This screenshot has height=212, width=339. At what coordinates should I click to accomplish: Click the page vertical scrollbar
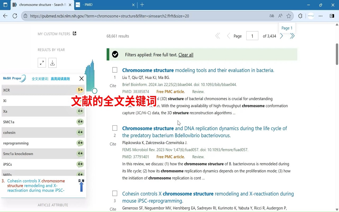click(x=337, y=54)
